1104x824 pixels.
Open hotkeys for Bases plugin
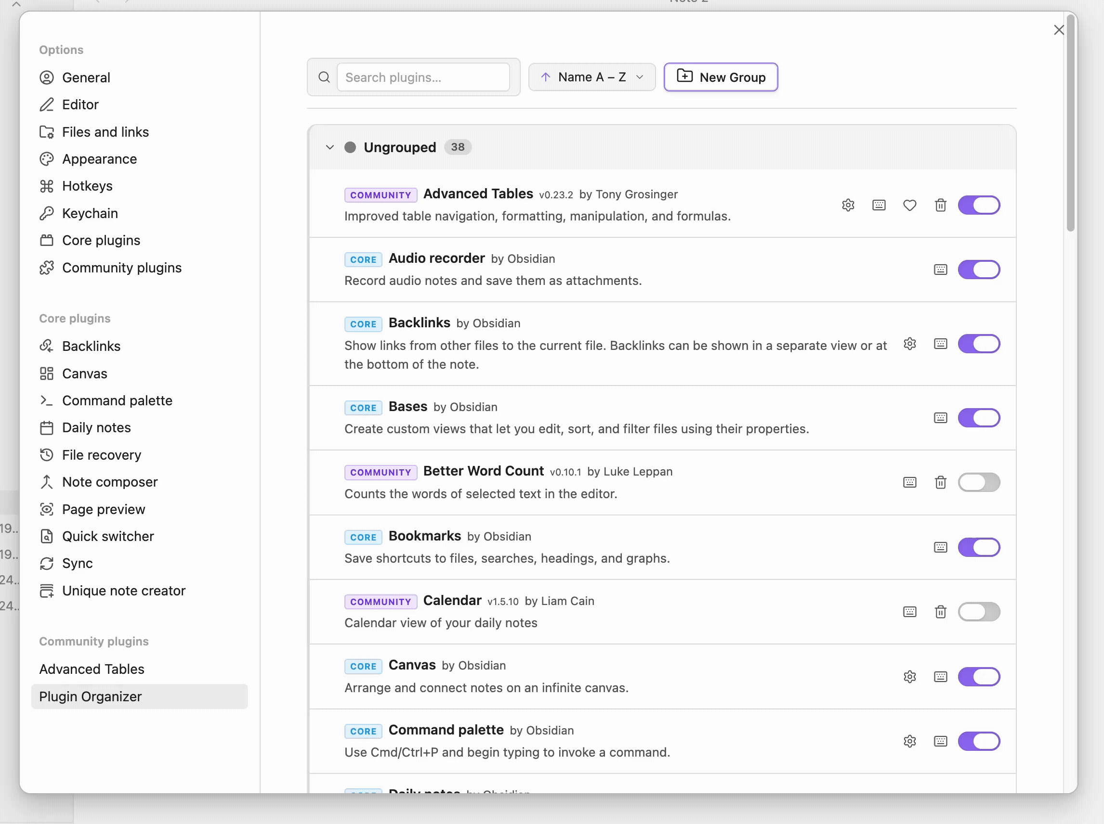[940, 418]
